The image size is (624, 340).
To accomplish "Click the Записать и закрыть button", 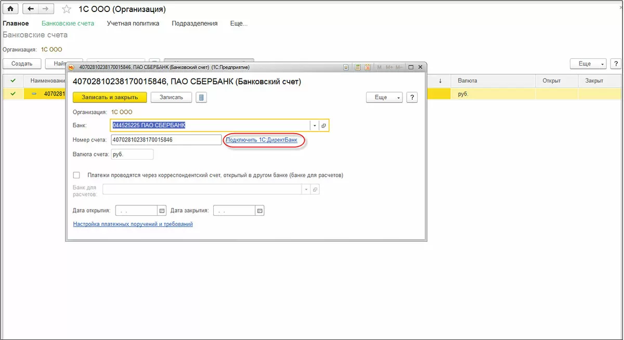I will coord(110,97).
